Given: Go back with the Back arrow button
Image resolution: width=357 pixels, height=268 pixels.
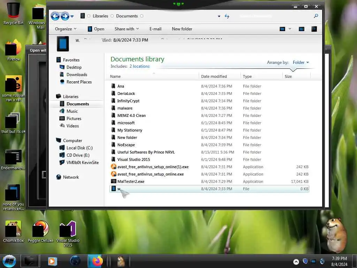Looking at the screenshot, I should coord(55,16).
